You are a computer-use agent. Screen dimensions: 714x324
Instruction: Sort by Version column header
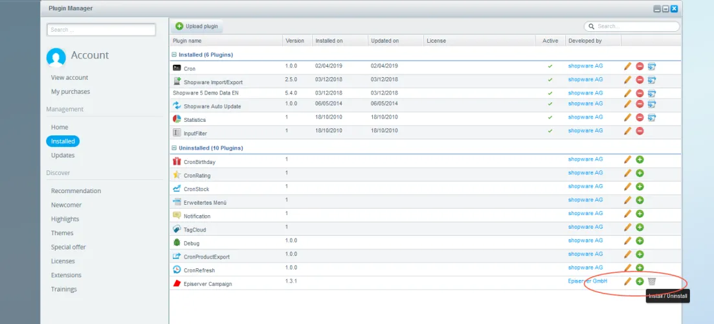297,41
